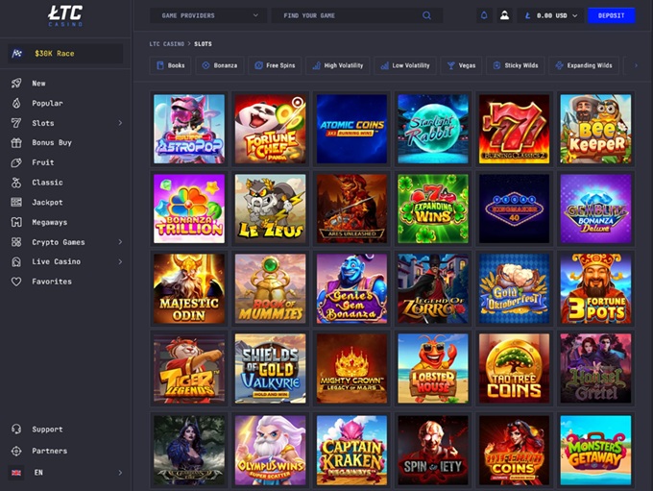The image size is (653, 491).
Task: Click the flame icon beside Popular
Action: 16,103
